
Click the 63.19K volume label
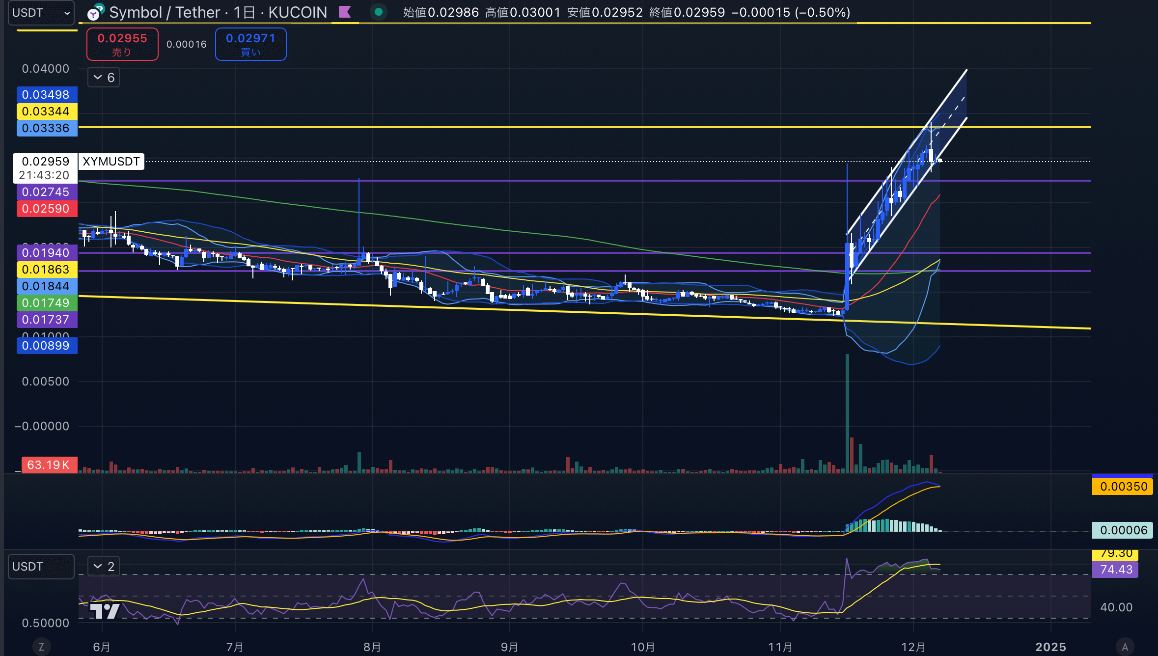49,465
